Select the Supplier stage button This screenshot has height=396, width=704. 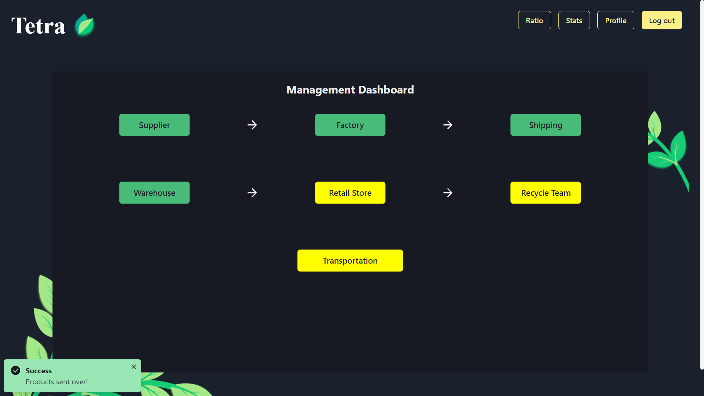154,125
